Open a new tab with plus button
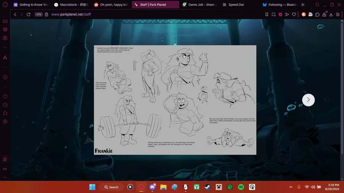344x193 pixels. click(x=303, y=5)
